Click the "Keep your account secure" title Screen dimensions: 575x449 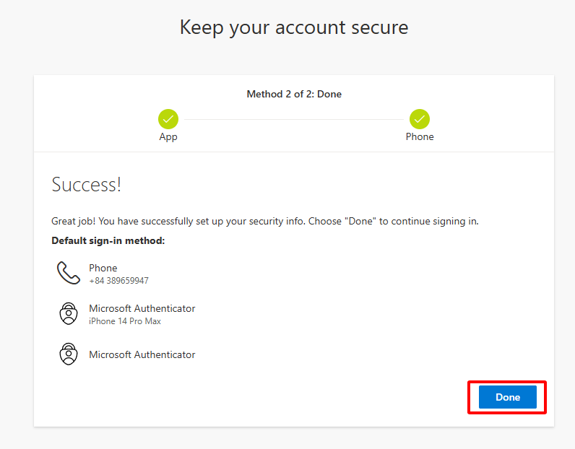click(293, 27)
